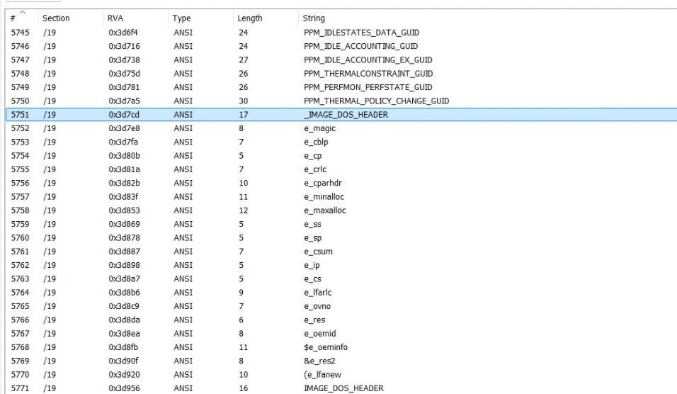The height and width of the screenshot is (394, 677).
Task: Click the Length value 30
Action: (x=244, y=101)
